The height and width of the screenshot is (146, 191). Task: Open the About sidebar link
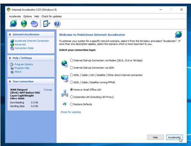click(x=18, y=72)
